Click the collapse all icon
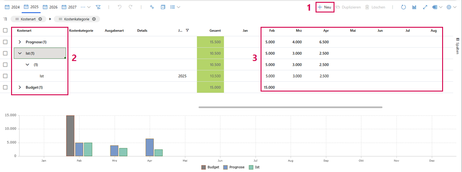The height and width of the screenshot is (172, 462). (x=163, y=7)
